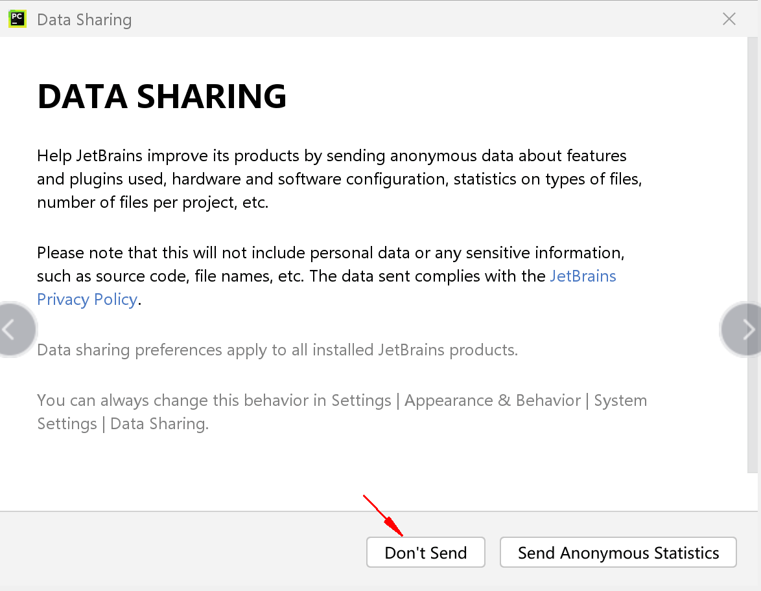761x591 pixels.
Task: Open the JetBrains Privacy Policy link
Action: 582,276
